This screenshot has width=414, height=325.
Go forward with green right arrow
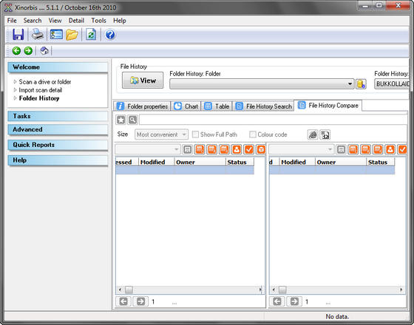tap(28, 50)
